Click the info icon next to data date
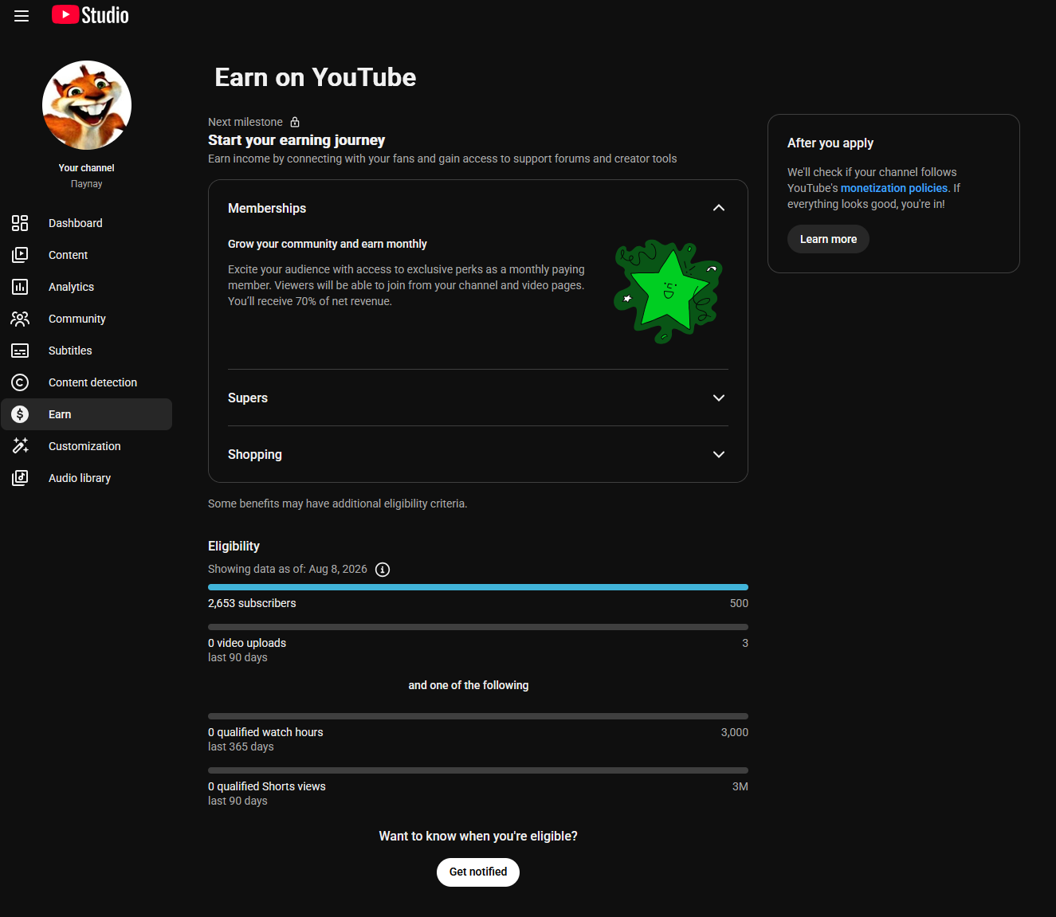Viewport: 1056px width, 917px height. click(x=383, y=570)
